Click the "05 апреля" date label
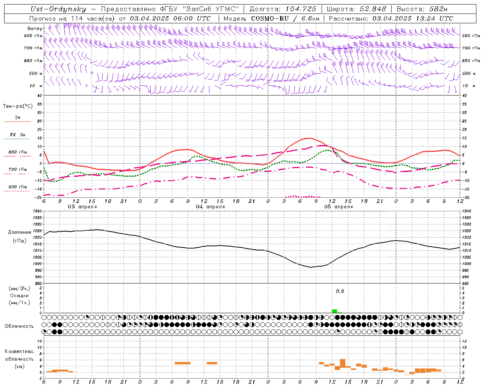482x385 pixels. pos(338,207)
